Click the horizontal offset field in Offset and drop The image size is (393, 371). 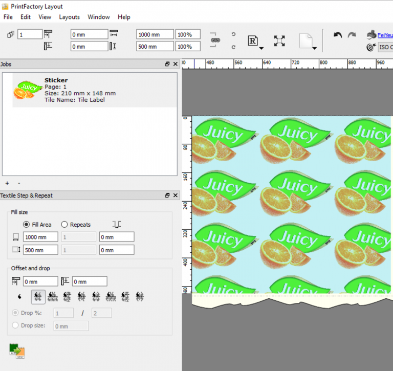point(40,281)
